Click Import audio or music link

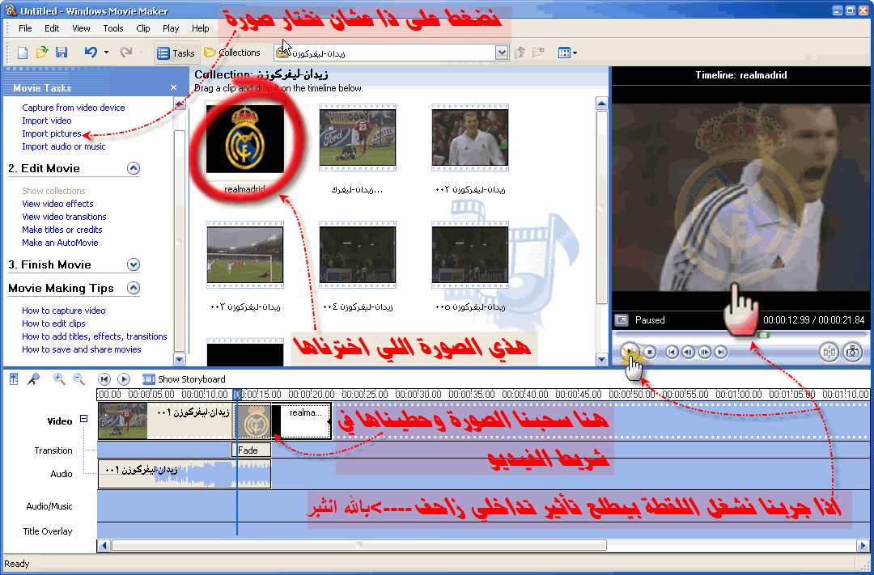[64, 146]
